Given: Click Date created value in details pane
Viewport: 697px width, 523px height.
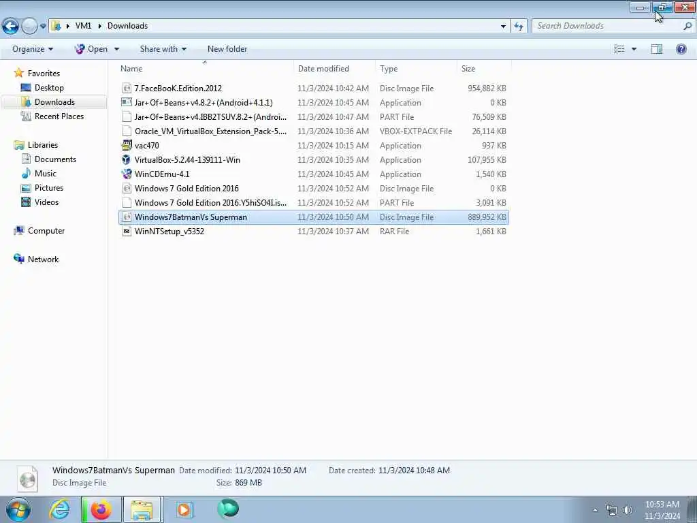Looking at the screenshot, I should pyautogui.click(x=414, y=470).
